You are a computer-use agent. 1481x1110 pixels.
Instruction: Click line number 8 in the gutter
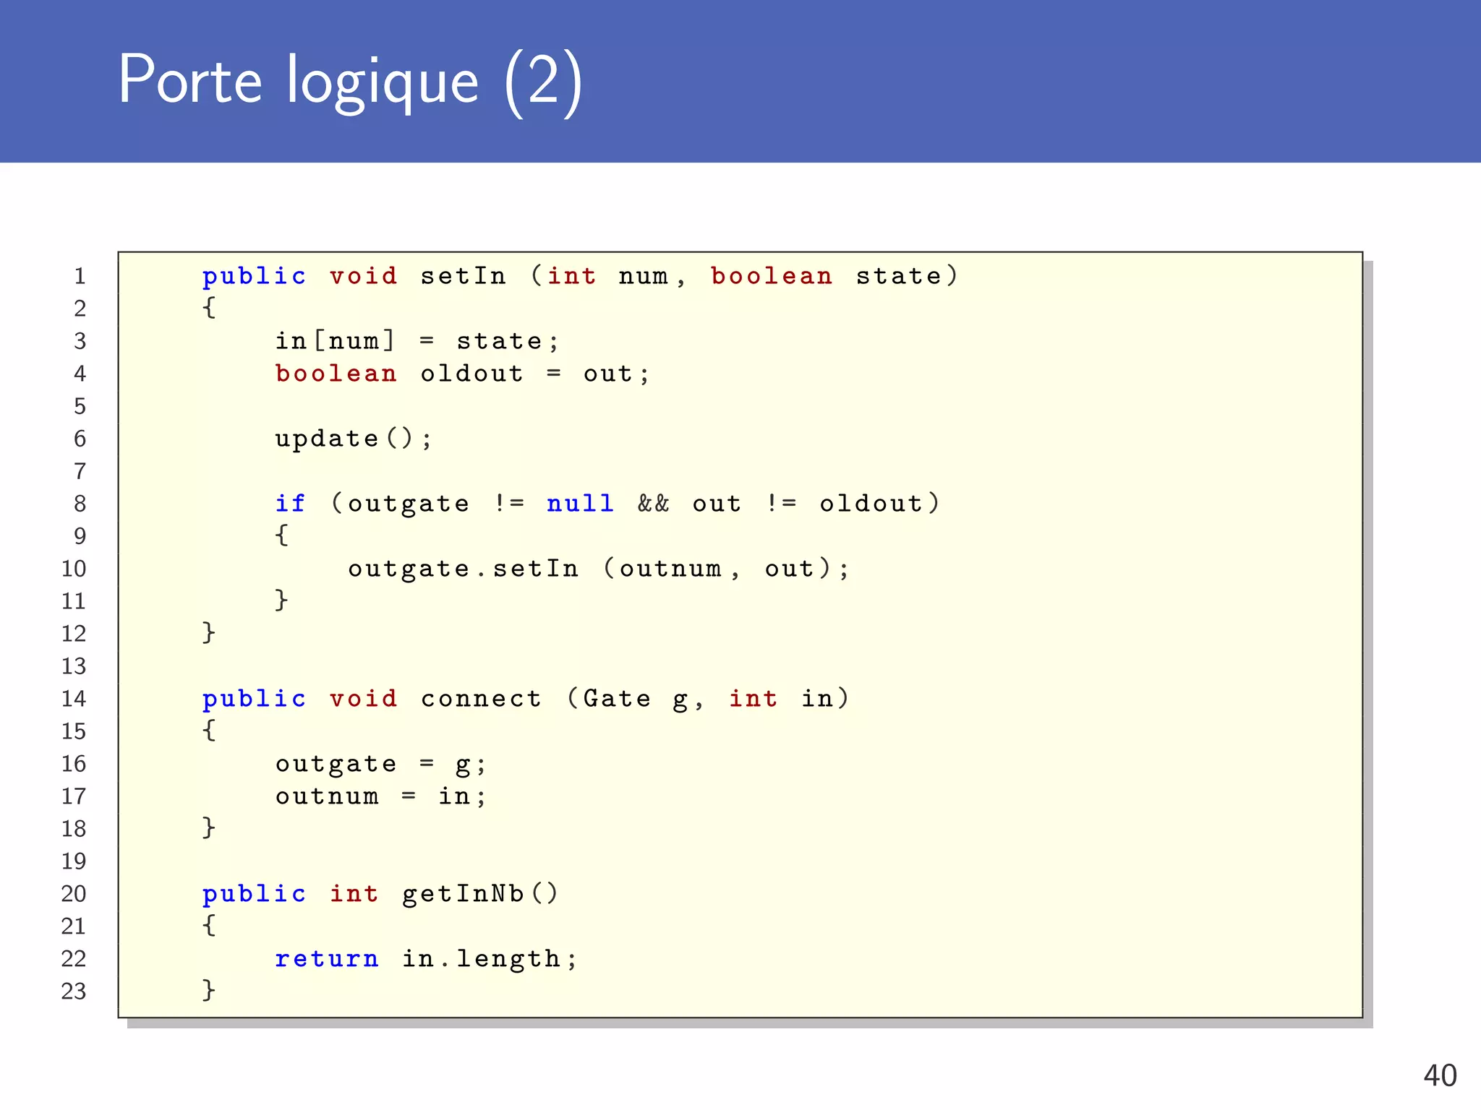(80, 504)
